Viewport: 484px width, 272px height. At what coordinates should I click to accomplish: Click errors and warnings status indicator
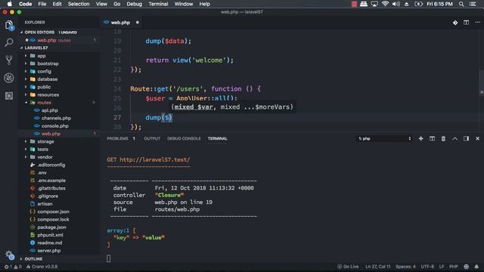13,267
